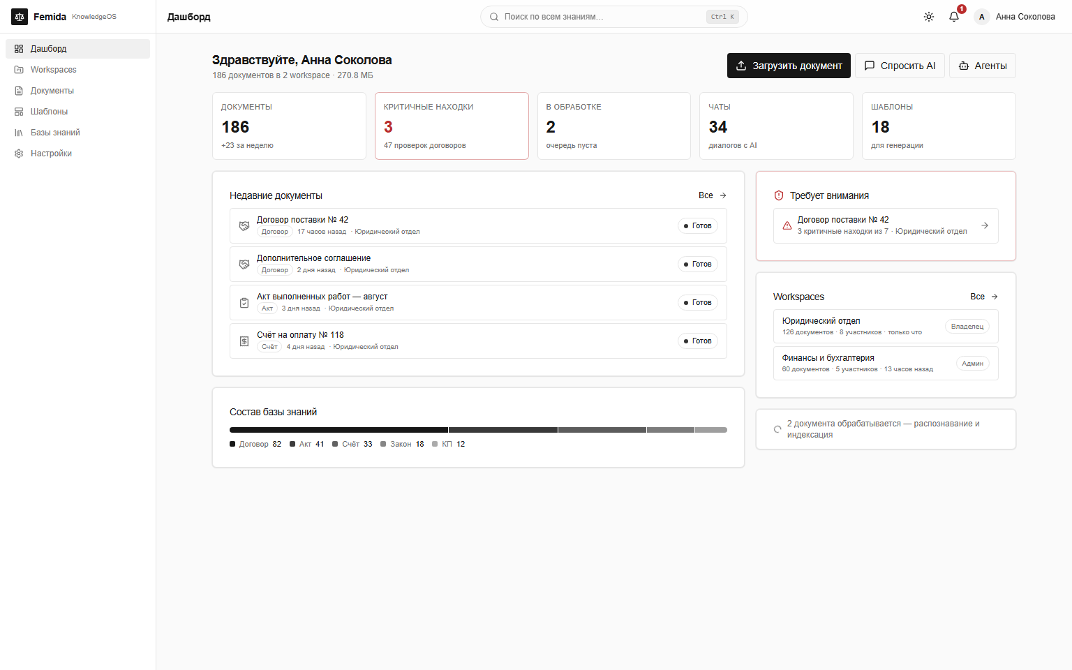Click the КП legend color swatch
The width and height of the screenshot is (1072, 670).
tap(435, 444)
